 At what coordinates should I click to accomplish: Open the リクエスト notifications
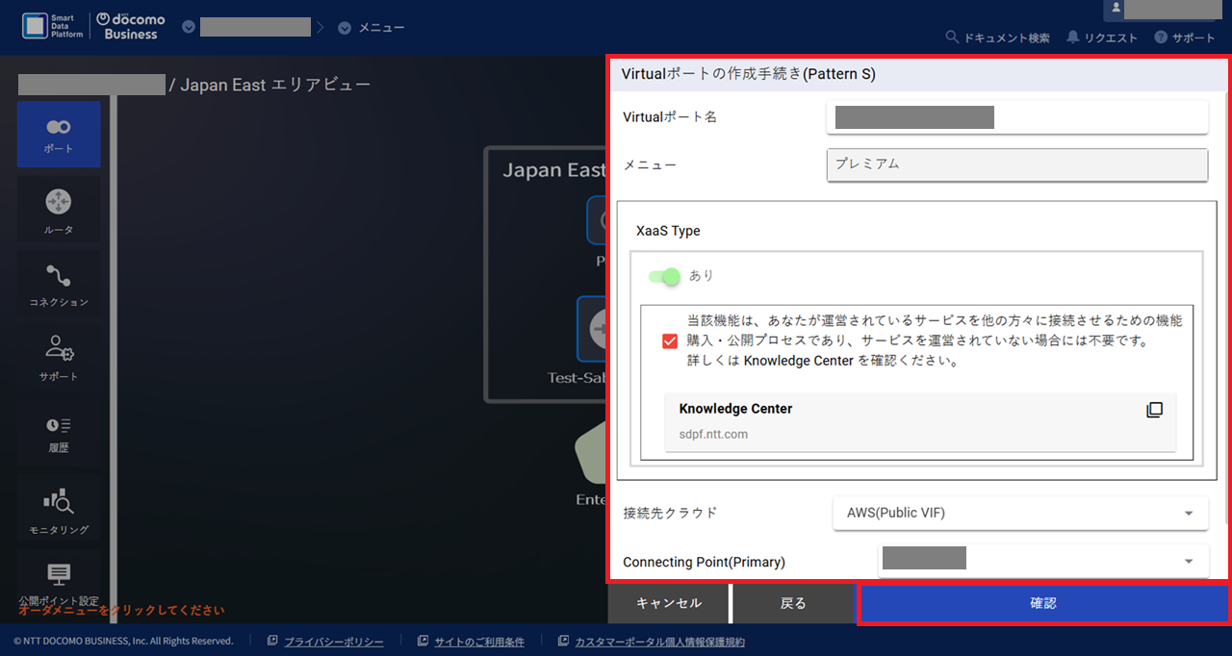coord(1102,37)
